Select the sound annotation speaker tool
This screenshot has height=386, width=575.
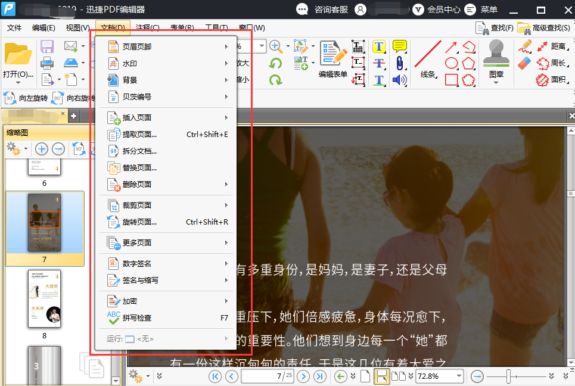tap(399, 80)
